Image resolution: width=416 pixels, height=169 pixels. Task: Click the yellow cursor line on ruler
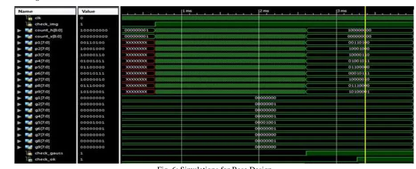coord(365,11)
